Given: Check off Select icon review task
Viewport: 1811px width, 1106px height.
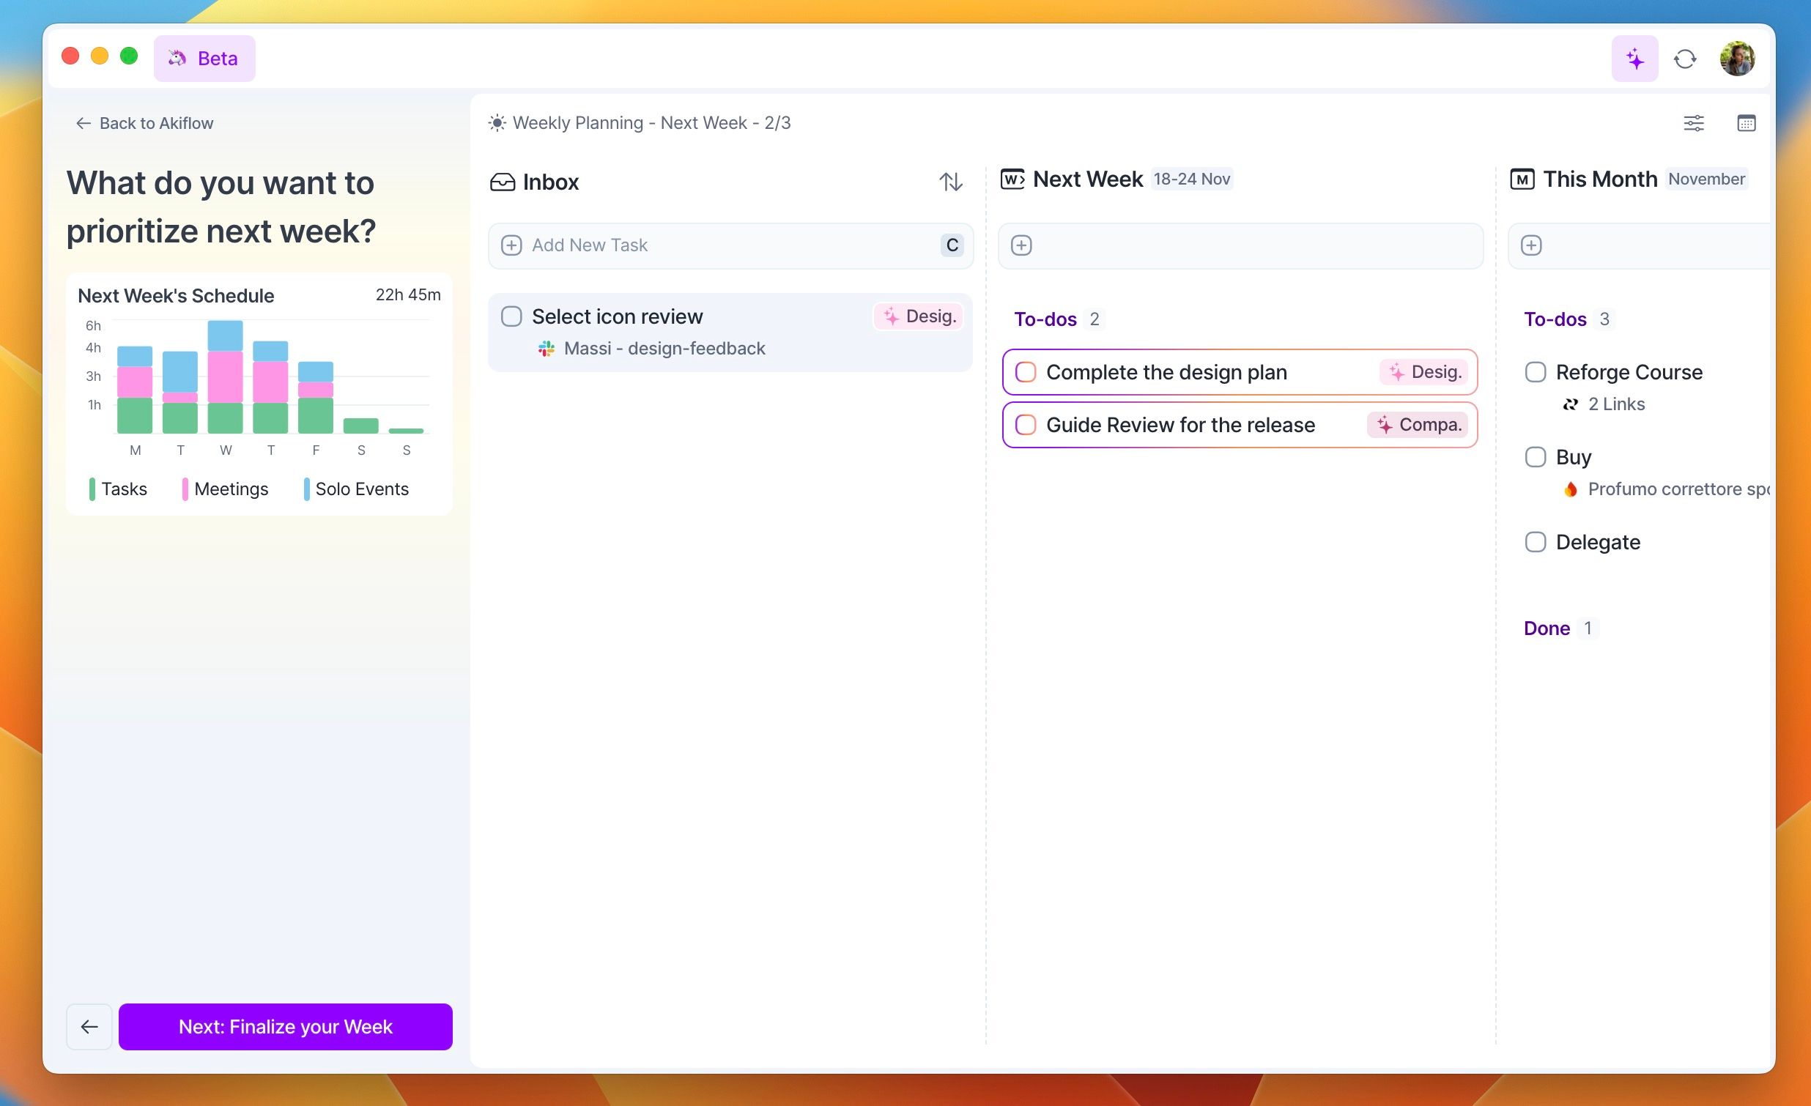Looking at the screenshot, I should (x=511, y=316).
